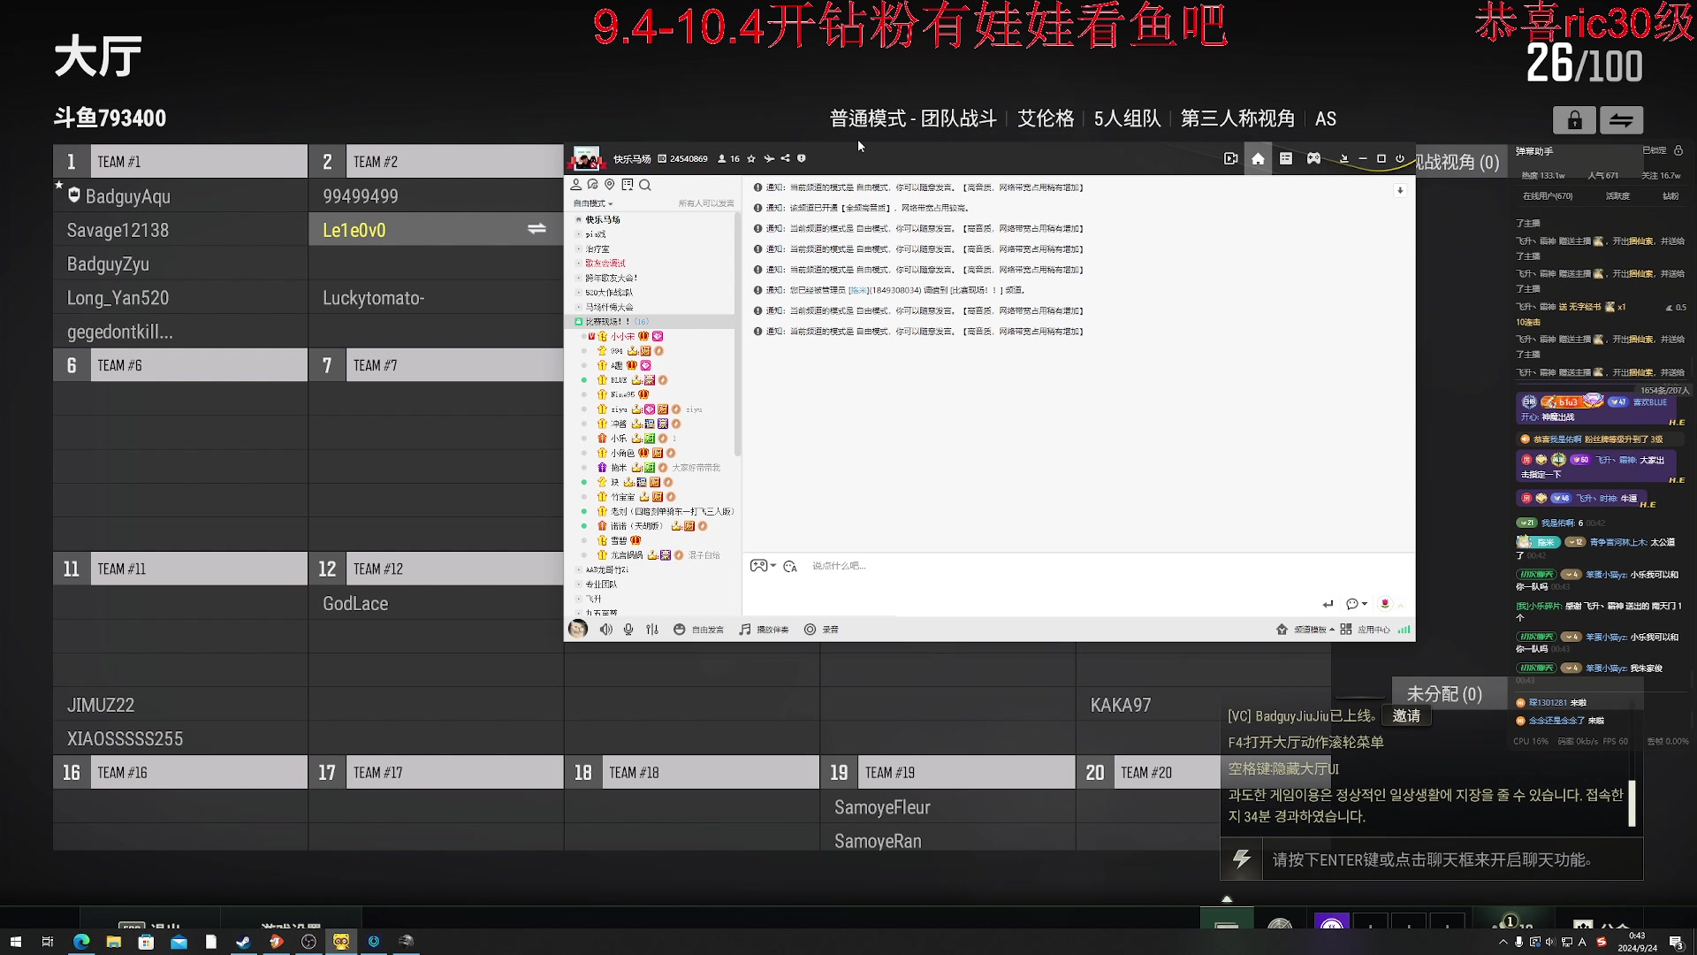Open 自由模式 channel mode dropdown
This screenshot has width=1697, height=955.
pyautogui.click(x=593, y=203)
